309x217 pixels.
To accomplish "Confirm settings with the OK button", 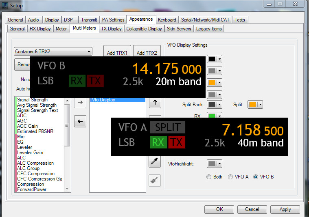I will click(219, 209).
